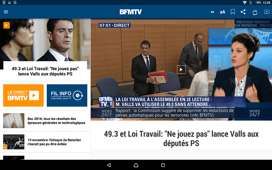The height and width of the screenshot is (170, 272).
Task: Open the hamburger navigation menu
Action: point(6,12)
